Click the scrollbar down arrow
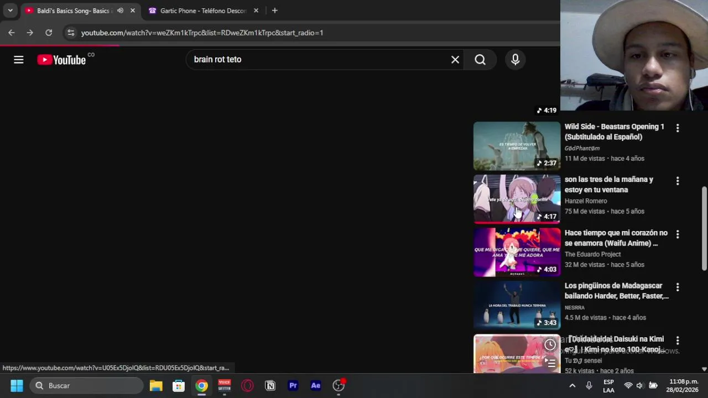708x398 pixels. tap(704, 369)
